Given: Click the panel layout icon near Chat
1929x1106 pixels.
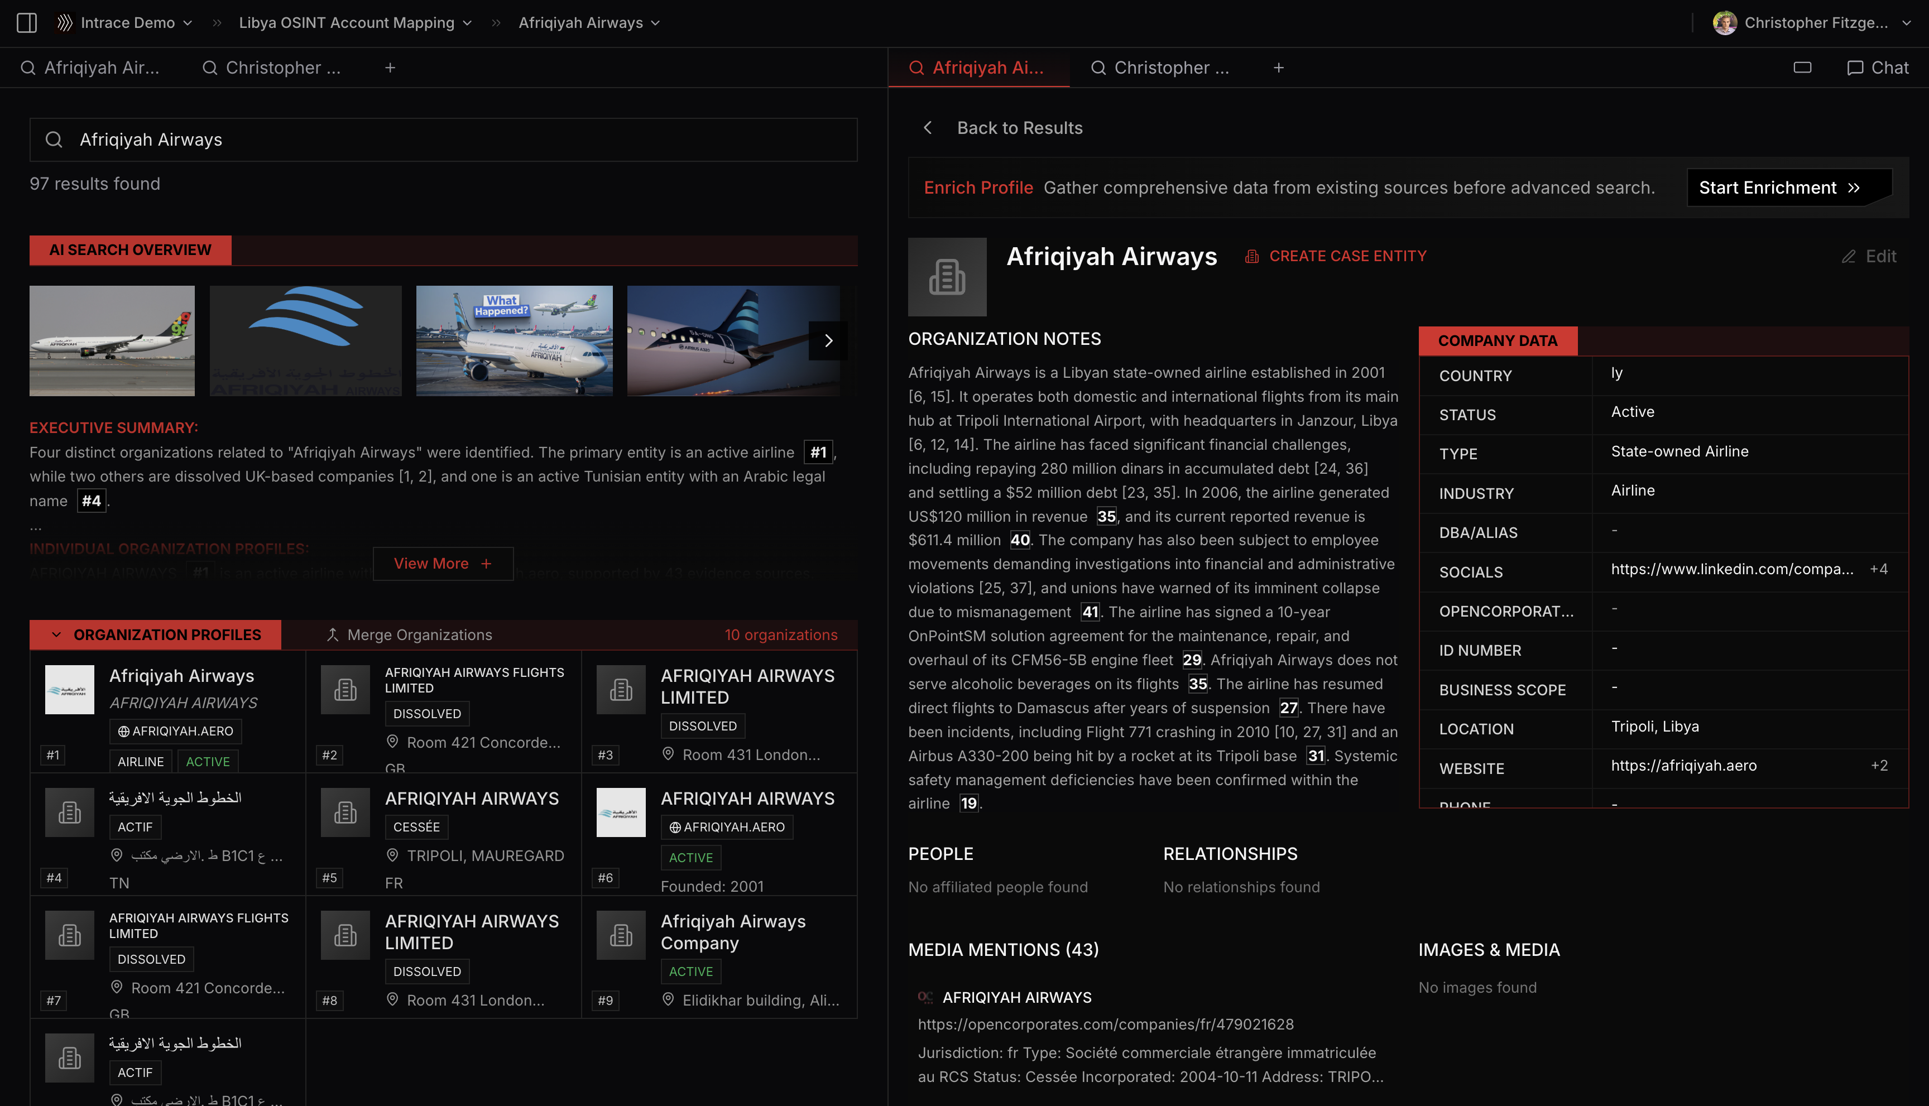Looking at the screenshot, I should [x=1802, y=68].
